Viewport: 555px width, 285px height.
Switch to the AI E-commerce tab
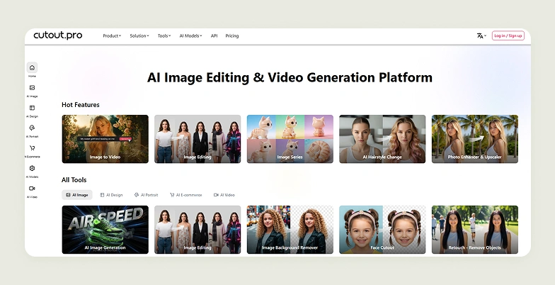tap(185, 195)
